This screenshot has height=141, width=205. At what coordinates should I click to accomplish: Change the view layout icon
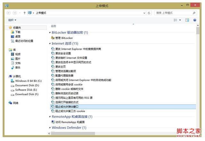pos(175,20)
